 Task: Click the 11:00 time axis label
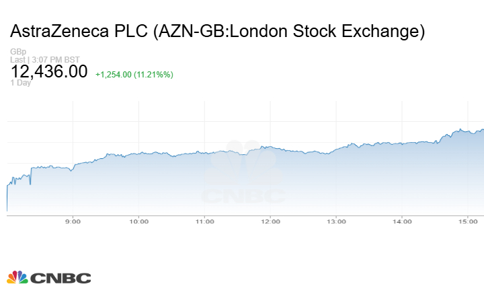(204, 221)
